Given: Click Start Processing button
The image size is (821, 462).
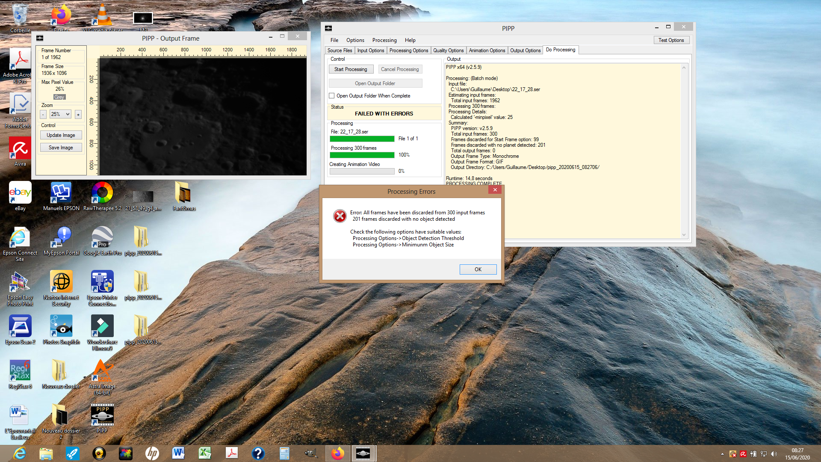Looking at the screenshot, I should [351, 69].
